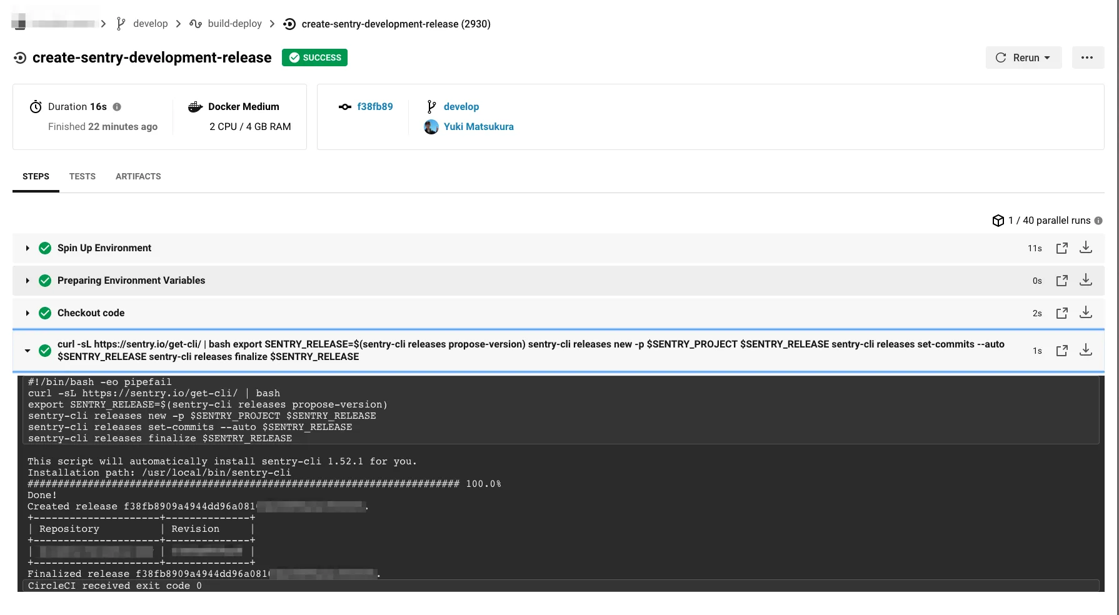Expand the Checkout code step

point(28,313)
